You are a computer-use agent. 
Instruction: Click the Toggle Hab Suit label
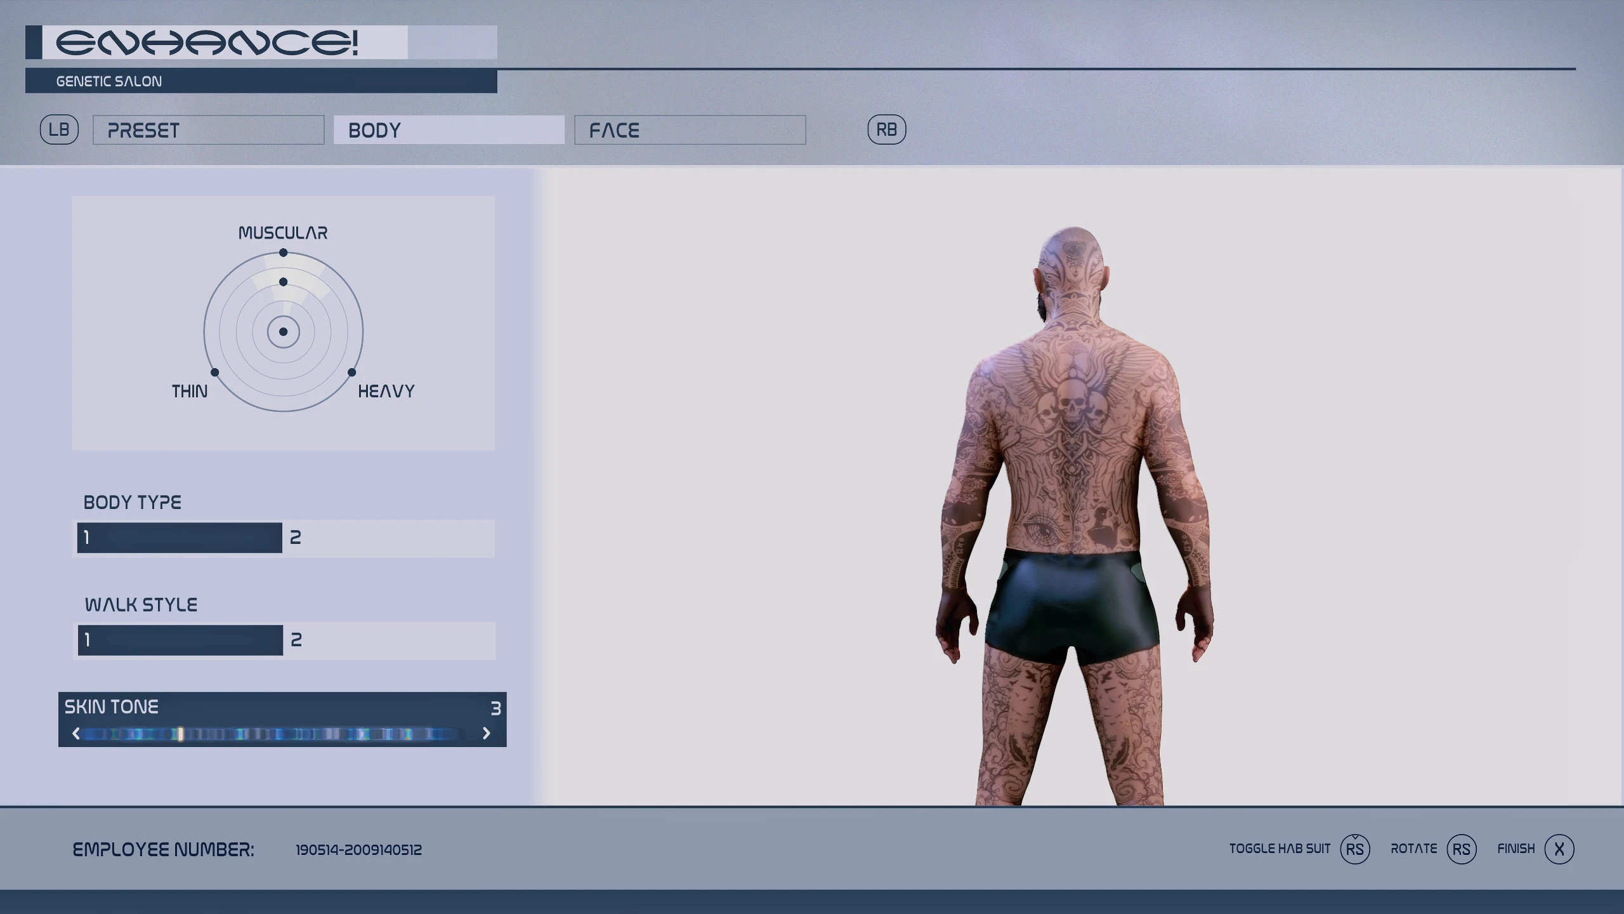tap(1279, 849)
